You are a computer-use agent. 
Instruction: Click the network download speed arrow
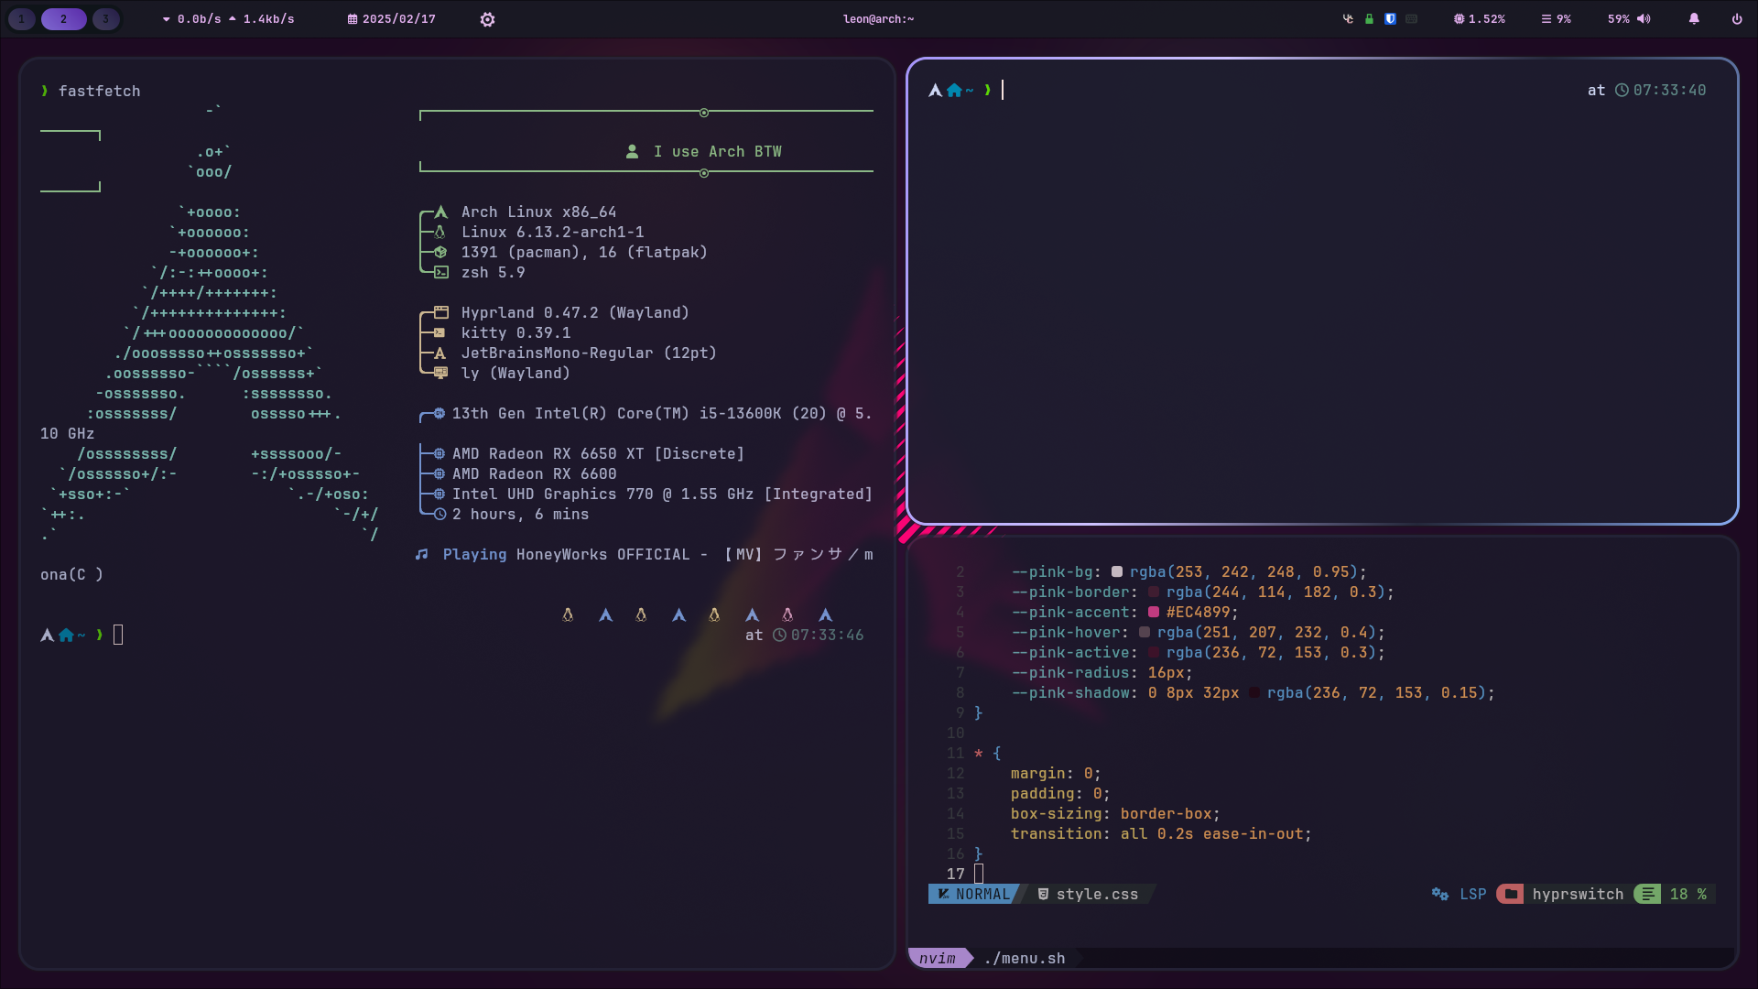[167, 19]
